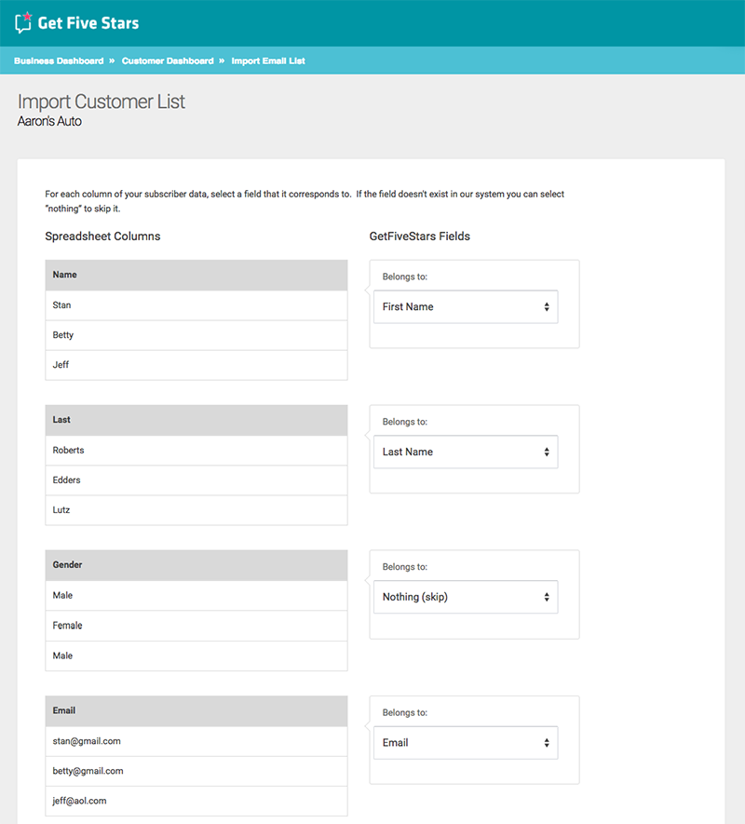Go to the Customer Dashboard breadcrumb

tap(168, 61)
